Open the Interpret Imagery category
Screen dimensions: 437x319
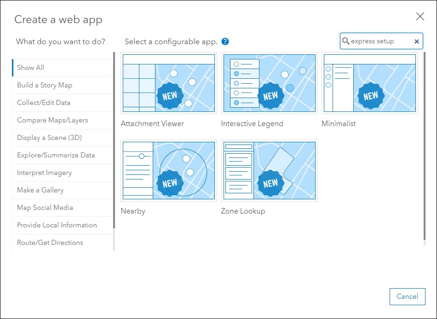coord(63,173)
